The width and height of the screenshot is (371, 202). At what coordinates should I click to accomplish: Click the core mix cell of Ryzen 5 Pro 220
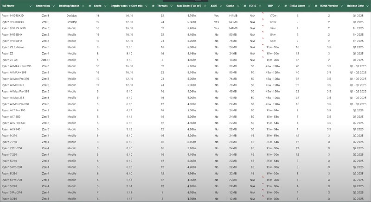pyautogui.click(x=129, y=180)
